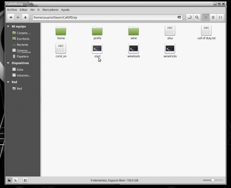Open Escritorio in the sidebar

21,39
